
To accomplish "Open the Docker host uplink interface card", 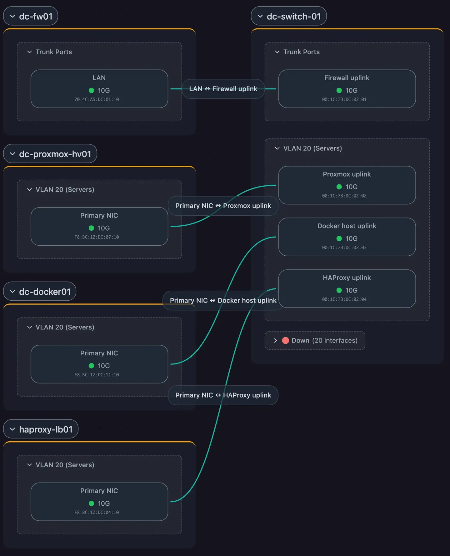I will coord(347,237).
